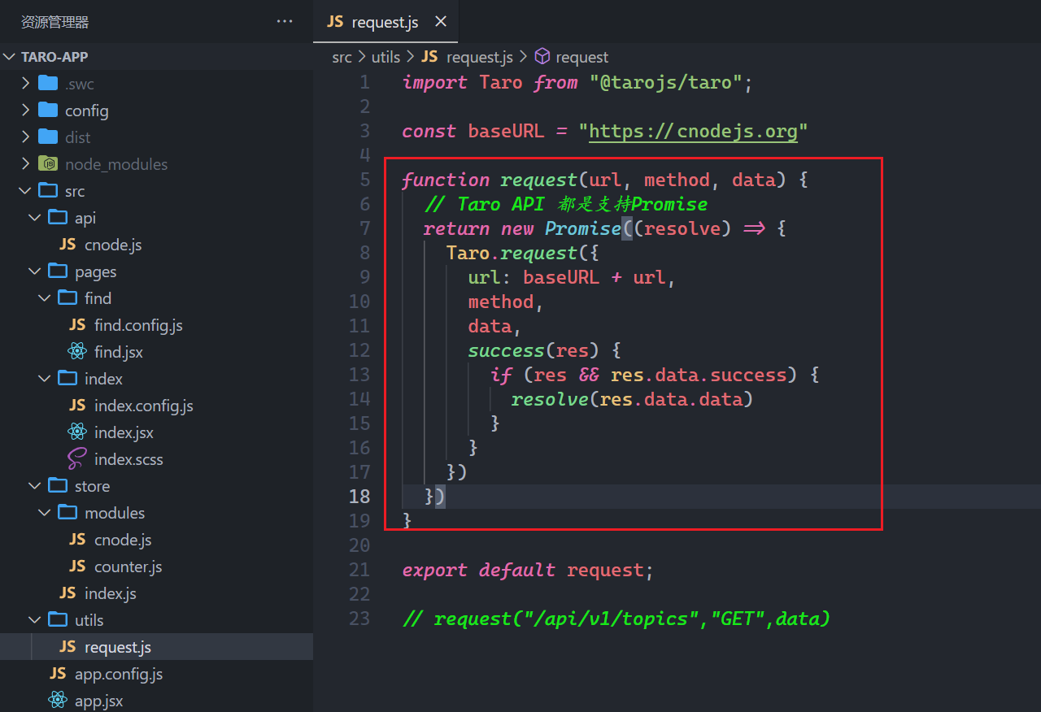
Task: Click the React icon of app.jsx
Action: click(58, 700)
